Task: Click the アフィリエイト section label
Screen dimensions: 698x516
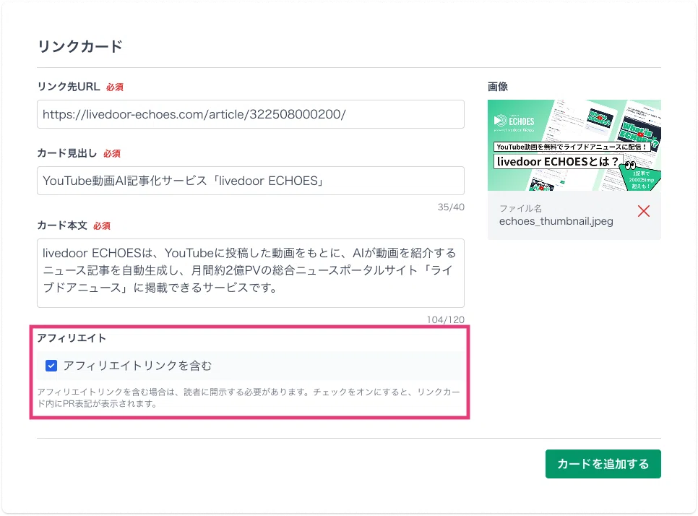Action: [x=72, y=338]
